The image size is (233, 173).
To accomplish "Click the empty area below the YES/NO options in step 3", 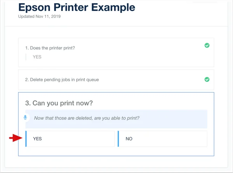I will click(116, 151).
